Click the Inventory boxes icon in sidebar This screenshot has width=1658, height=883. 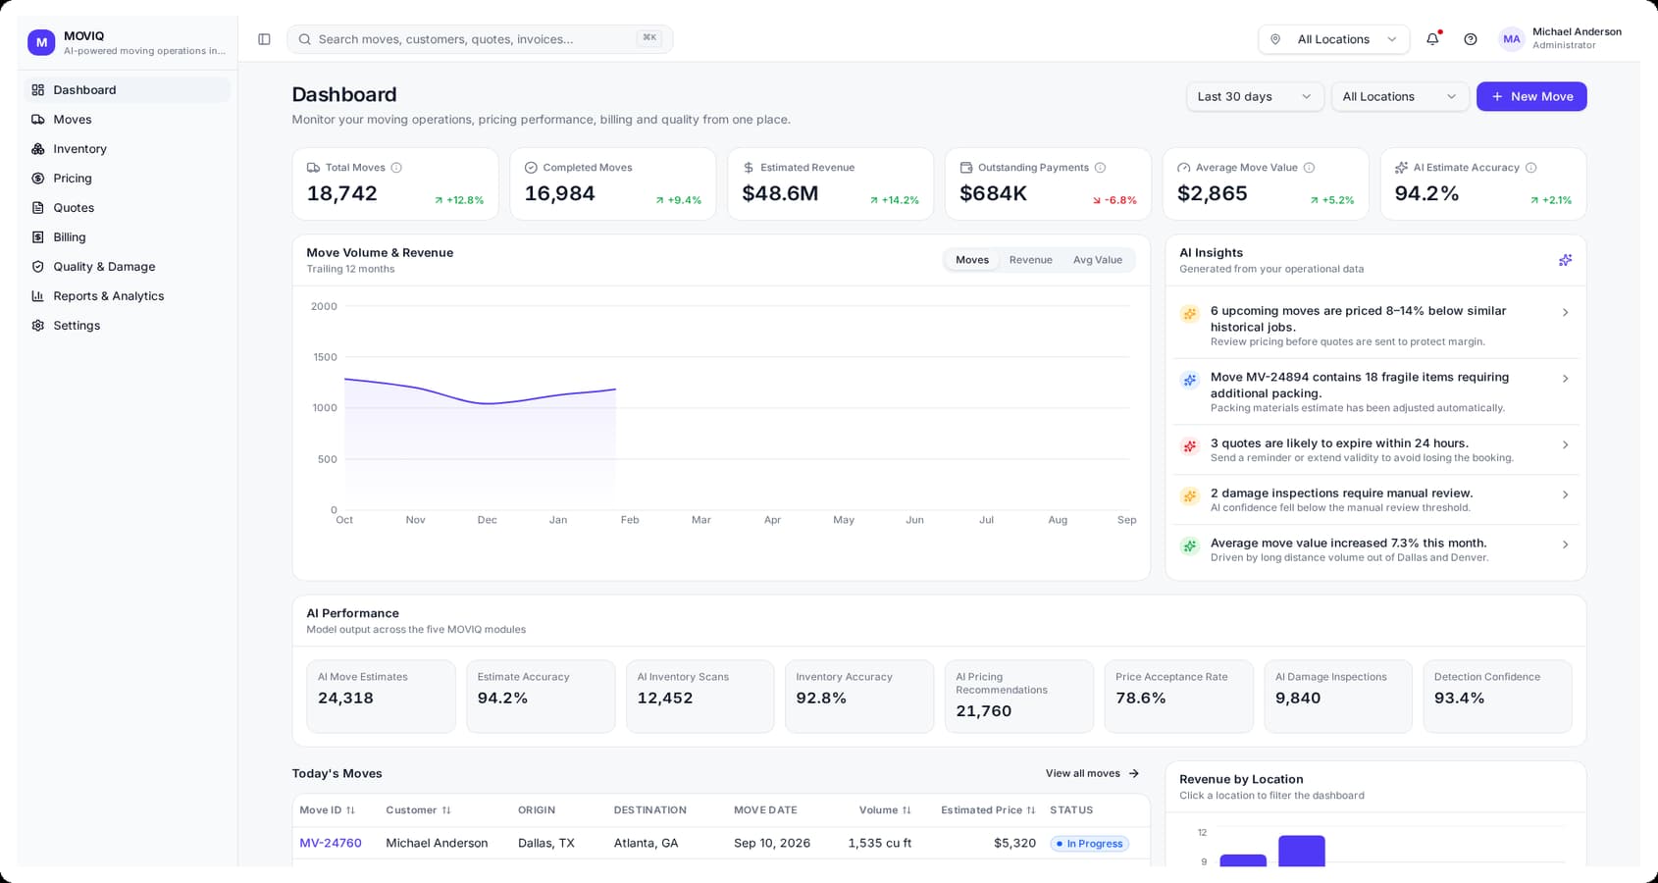(38, 149)
